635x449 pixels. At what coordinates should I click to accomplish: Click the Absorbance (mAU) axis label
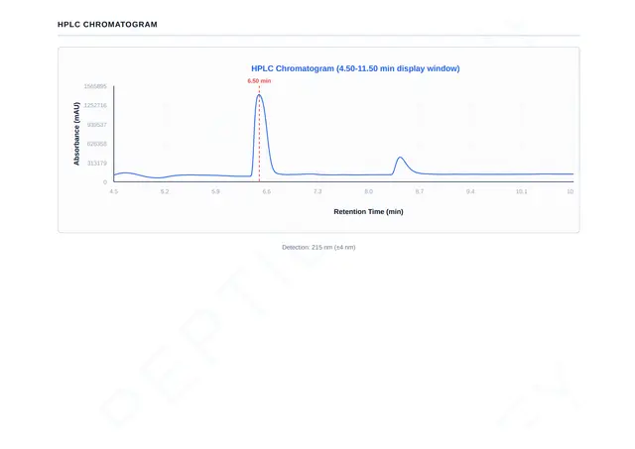[76, 134]
